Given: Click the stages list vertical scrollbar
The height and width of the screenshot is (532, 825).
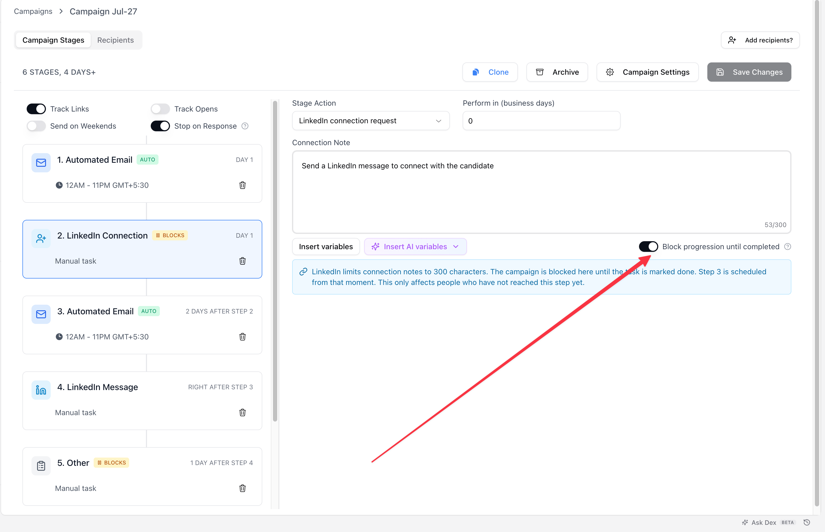Looking at the screenshot, I should coord(275,261).
